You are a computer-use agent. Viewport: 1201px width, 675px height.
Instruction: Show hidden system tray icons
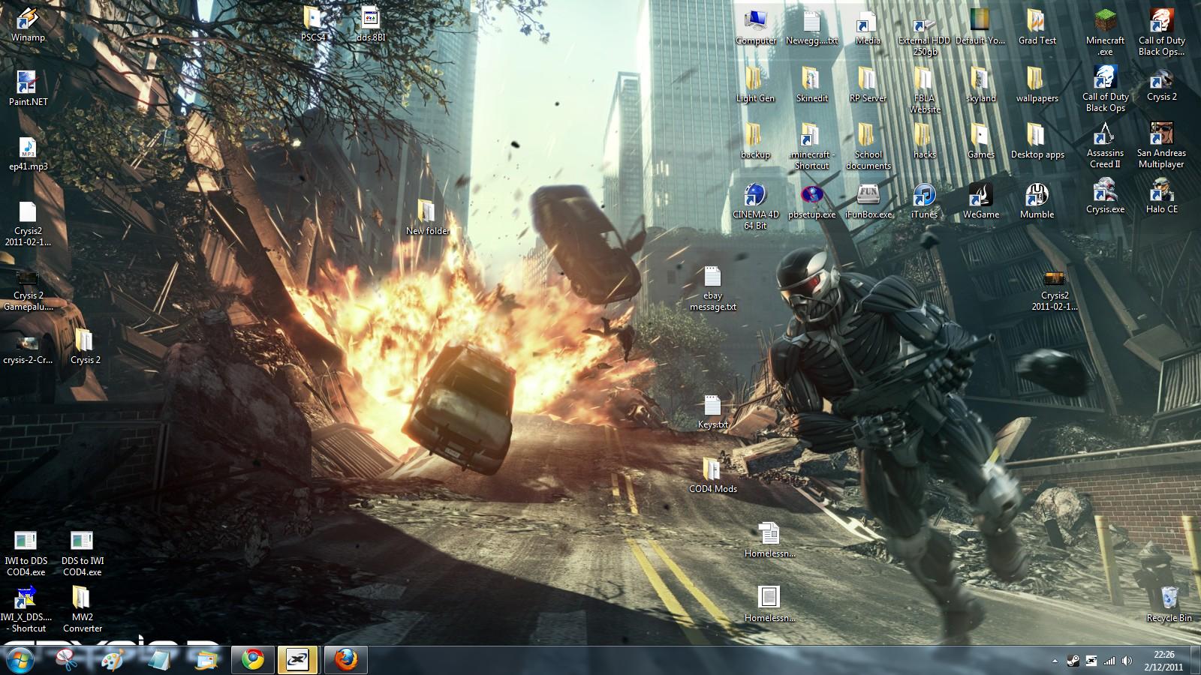point(1055,661)
